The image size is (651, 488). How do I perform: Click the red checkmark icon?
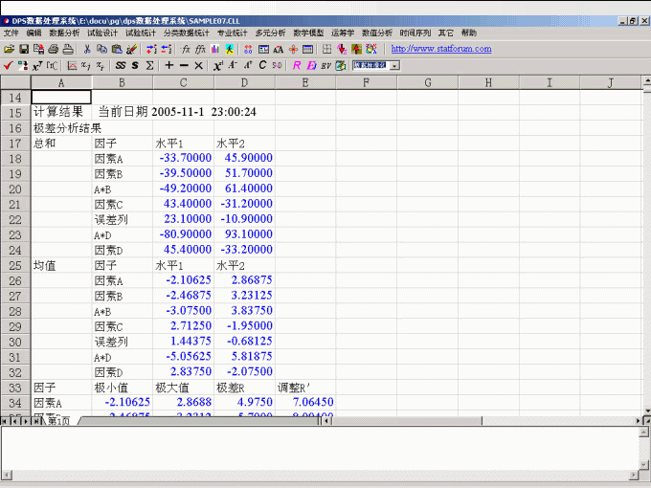click(9, 65)
